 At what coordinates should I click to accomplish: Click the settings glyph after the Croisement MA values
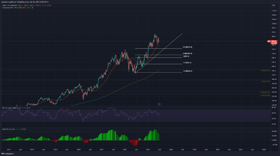pyautogui.click(x=33, y=8)
